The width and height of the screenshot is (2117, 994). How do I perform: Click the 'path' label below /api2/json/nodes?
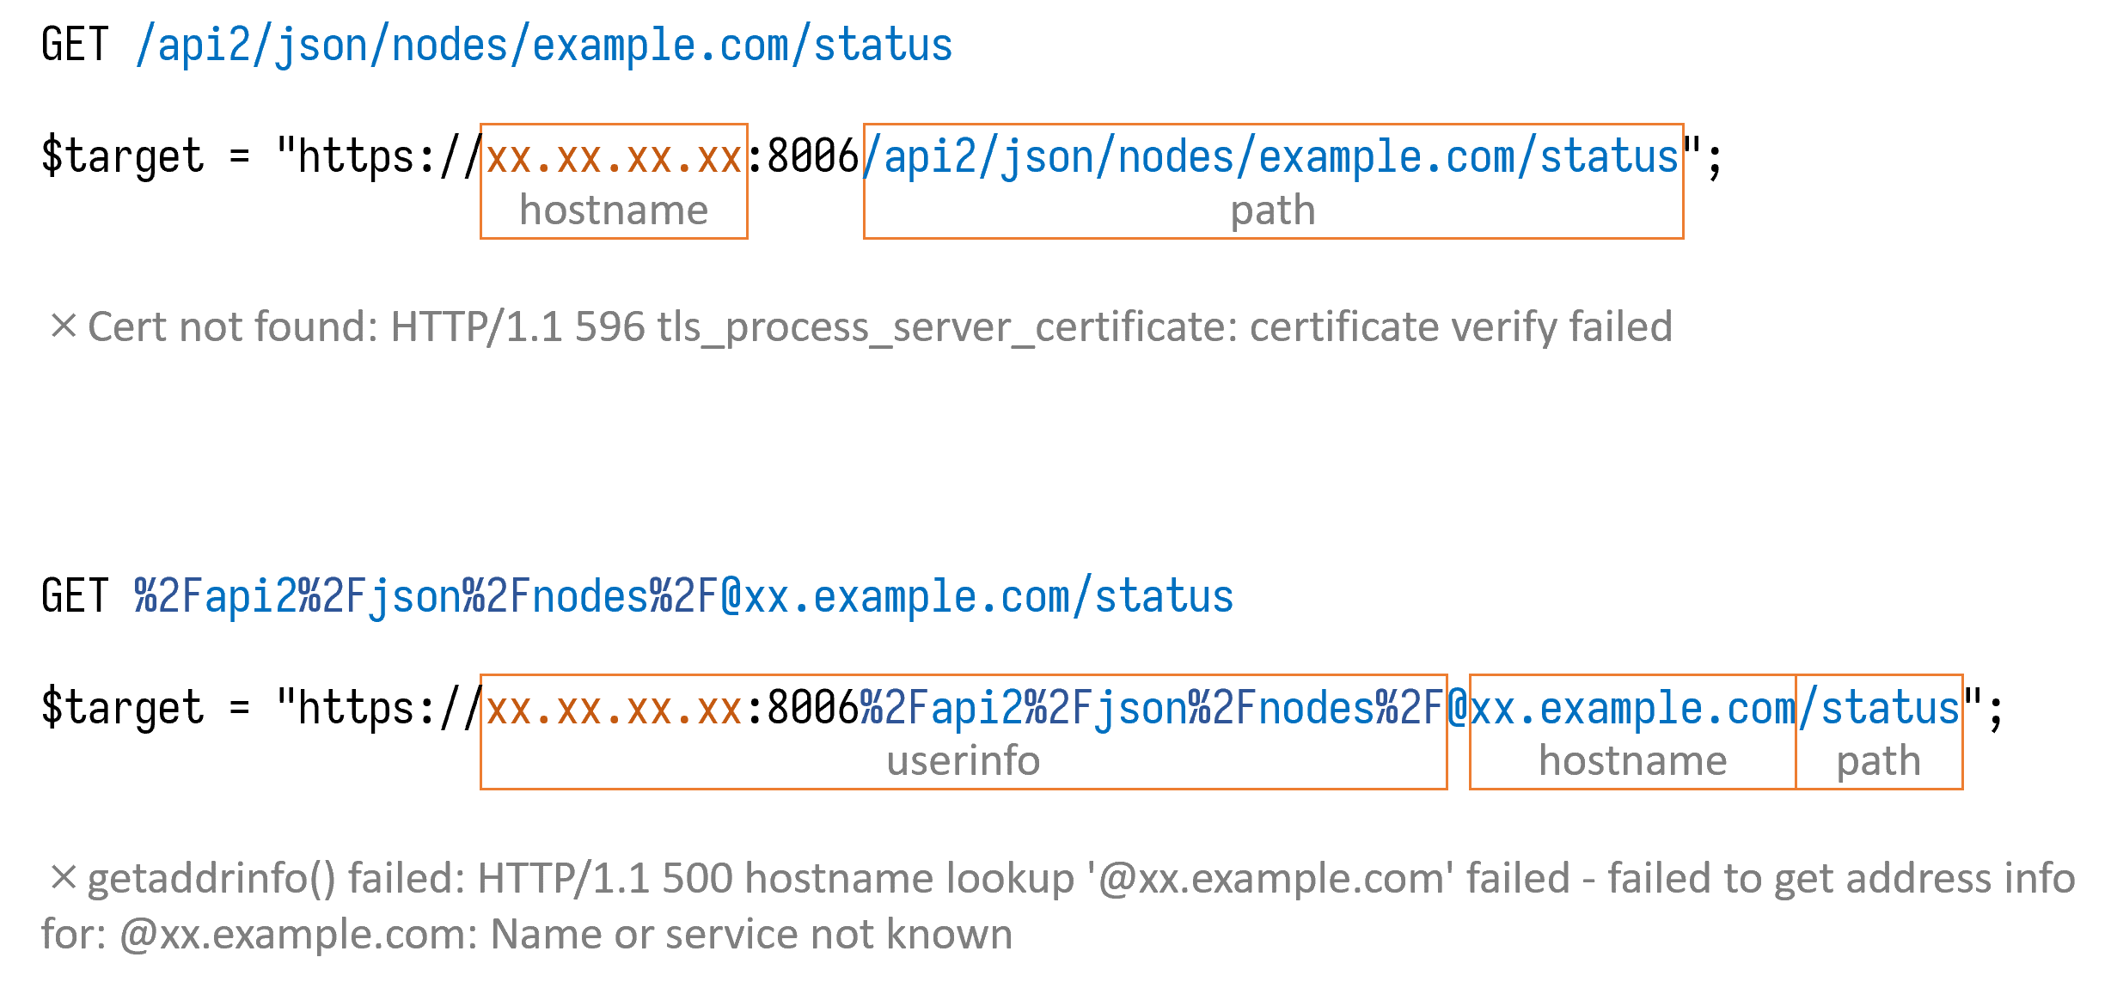tap(1273, 210)
